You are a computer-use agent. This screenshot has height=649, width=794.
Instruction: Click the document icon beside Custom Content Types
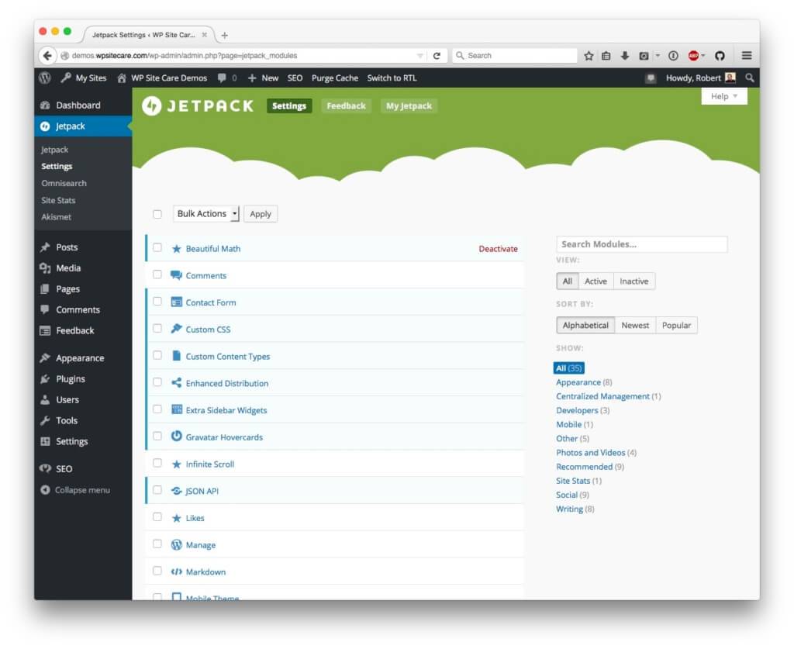[x=176, y=356]
